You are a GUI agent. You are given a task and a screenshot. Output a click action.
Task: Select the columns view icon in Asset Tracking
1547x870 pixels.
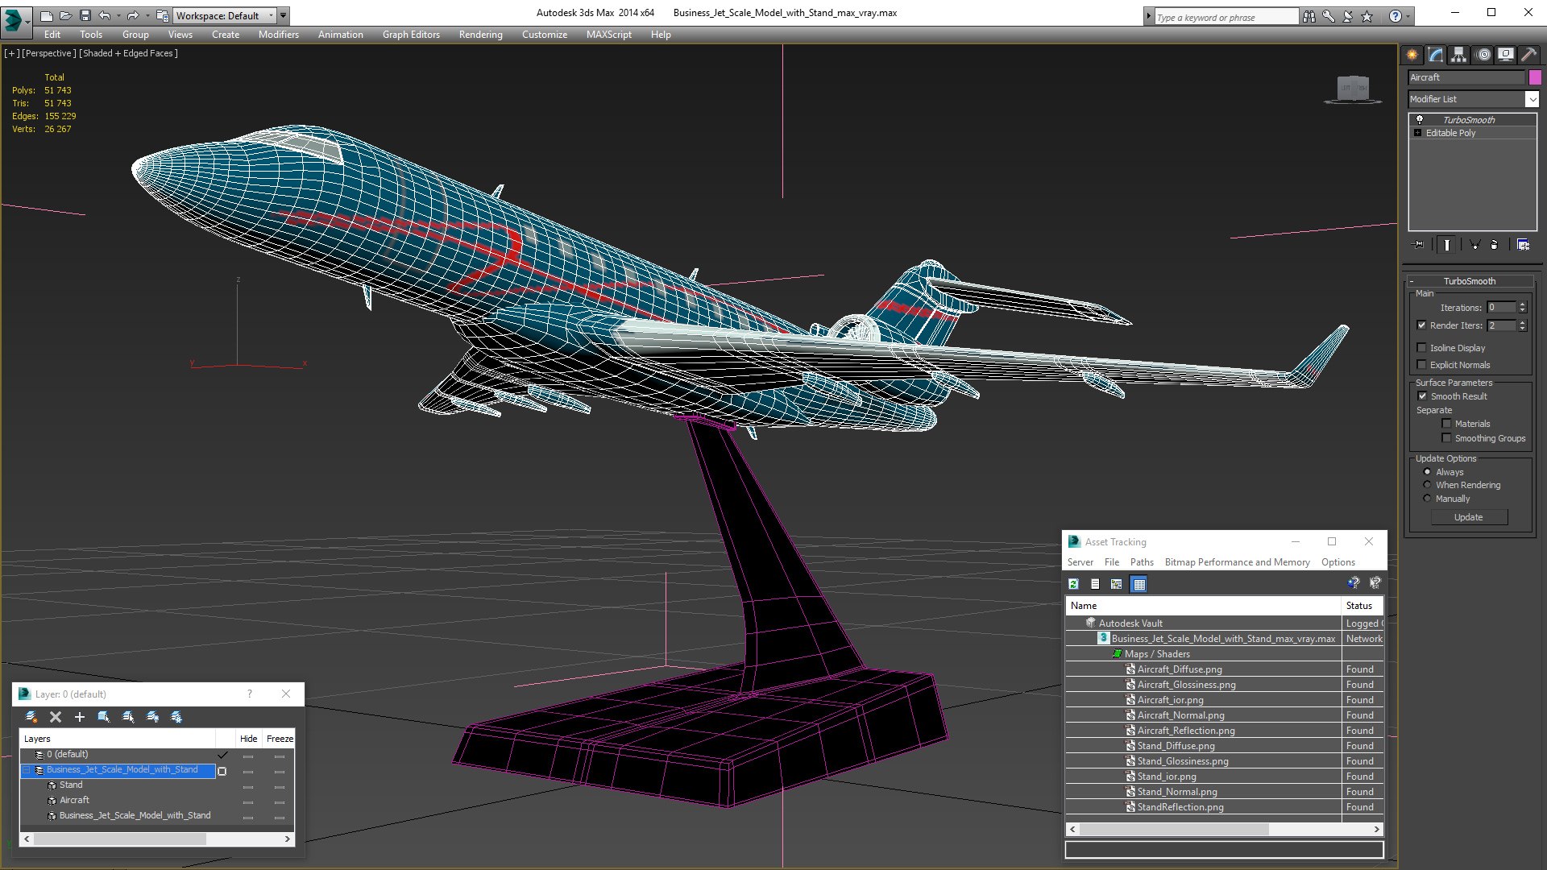[x=1139, y=583]
